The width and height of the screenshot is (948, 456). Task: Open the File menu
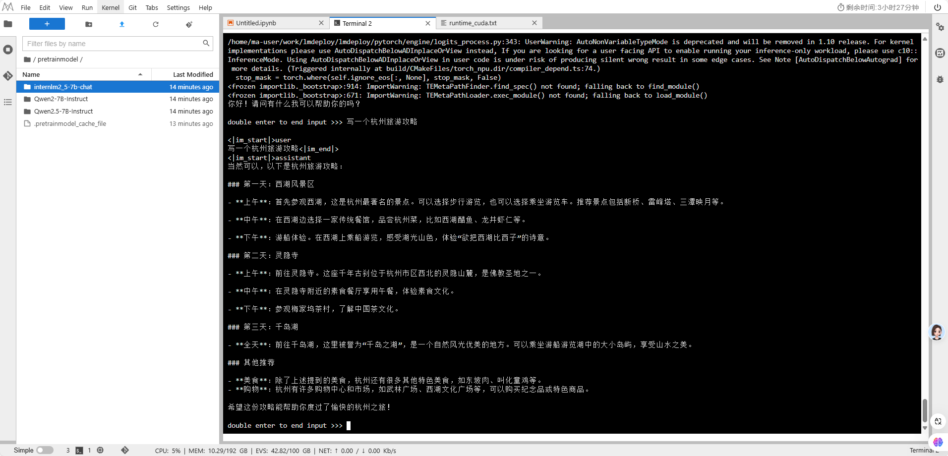pyautogui.click(x=26, y=7)
